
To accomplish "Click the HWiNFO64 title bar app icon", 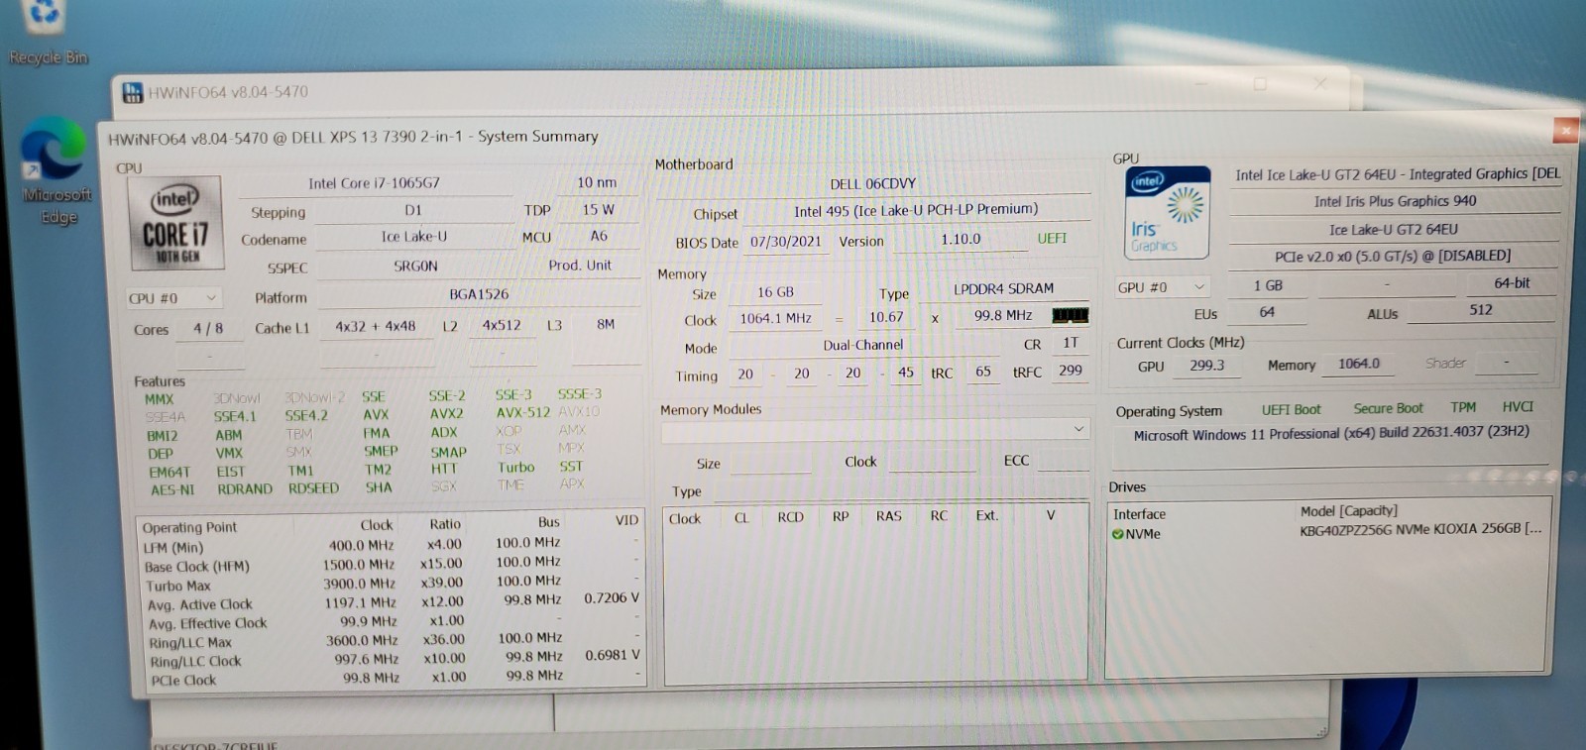I will pyautogui.click(x=132, y=92).
